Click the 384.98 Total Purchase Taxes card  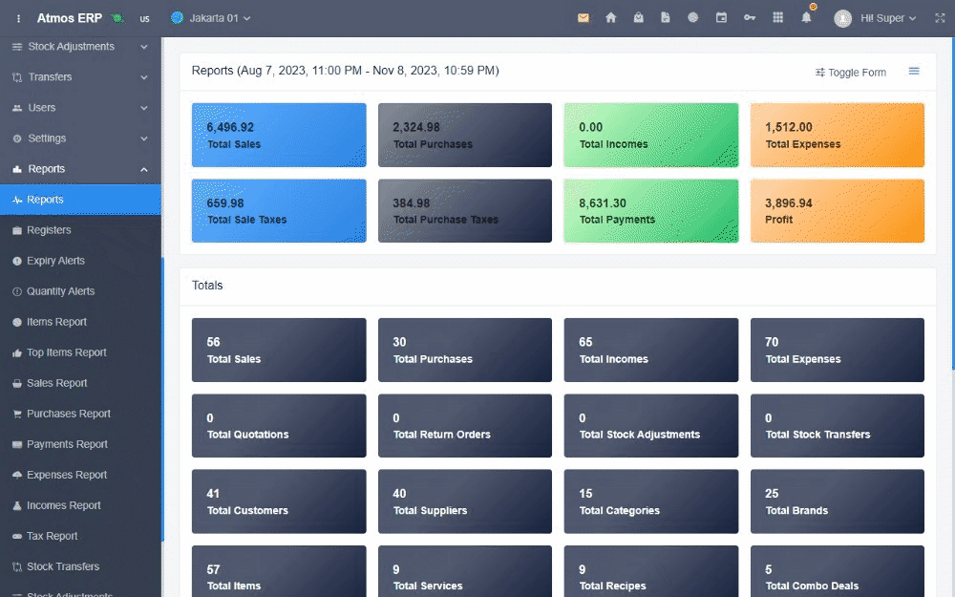tap(465, 211)
